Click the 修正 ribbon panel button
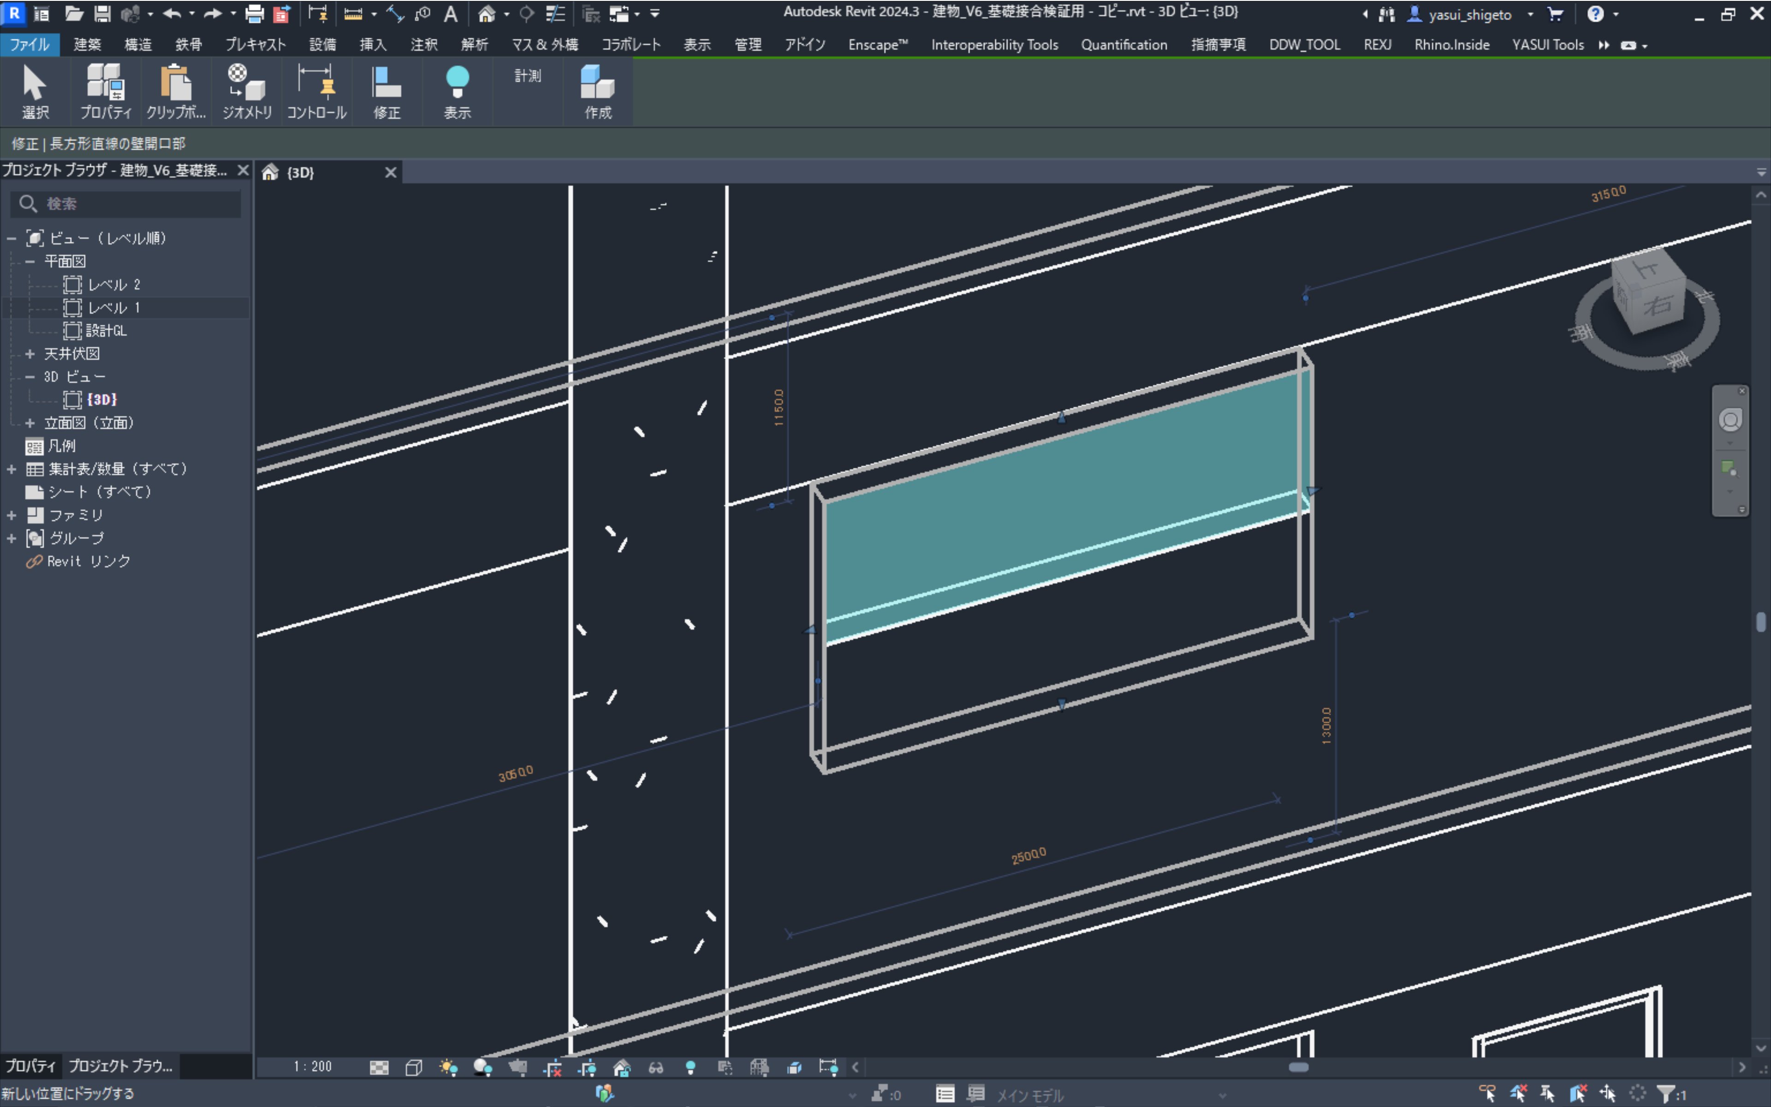Image resolution: width=1771 pixels, height=1107 pixels. coord(386,91)
